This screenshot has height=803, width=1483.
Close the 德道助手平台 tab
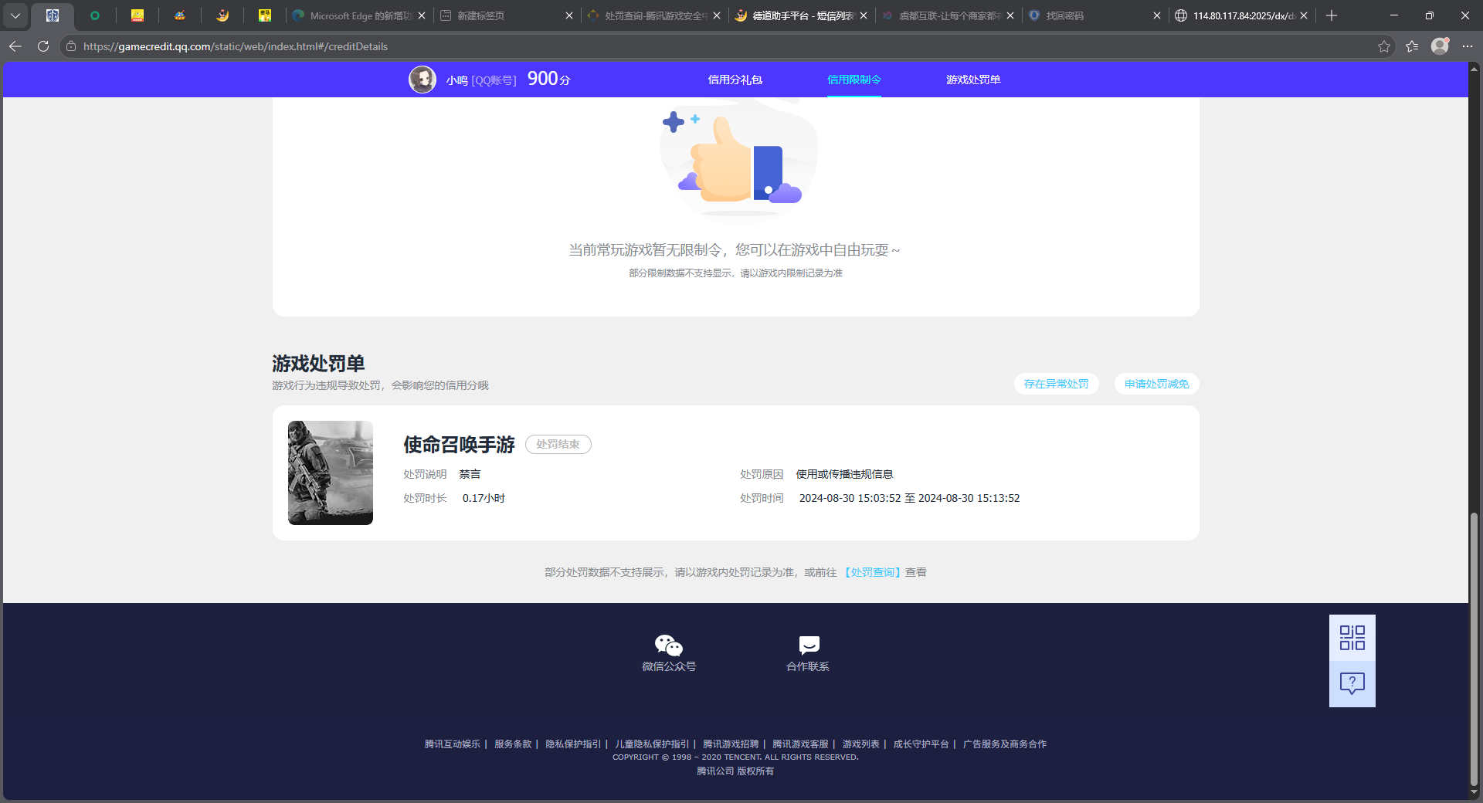click(864, 15)
